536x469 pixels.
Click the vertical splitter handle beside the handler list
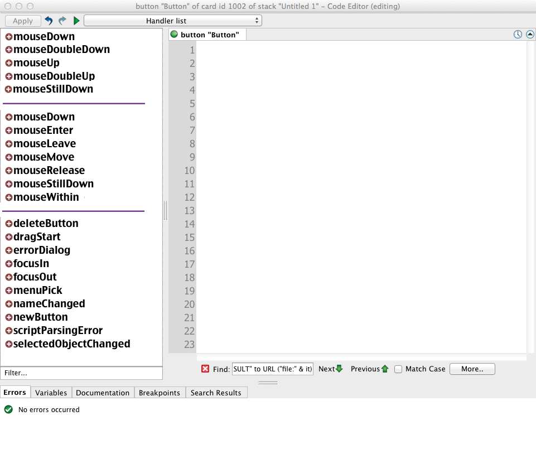166,211
